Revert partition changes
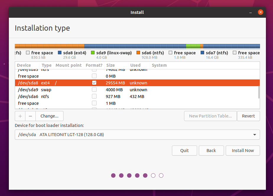 coord(248,116)
